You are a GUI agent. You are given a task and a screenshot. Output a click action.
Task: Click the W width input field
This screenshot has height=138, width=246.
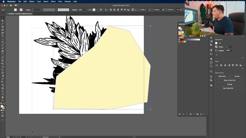click(171, 10)
